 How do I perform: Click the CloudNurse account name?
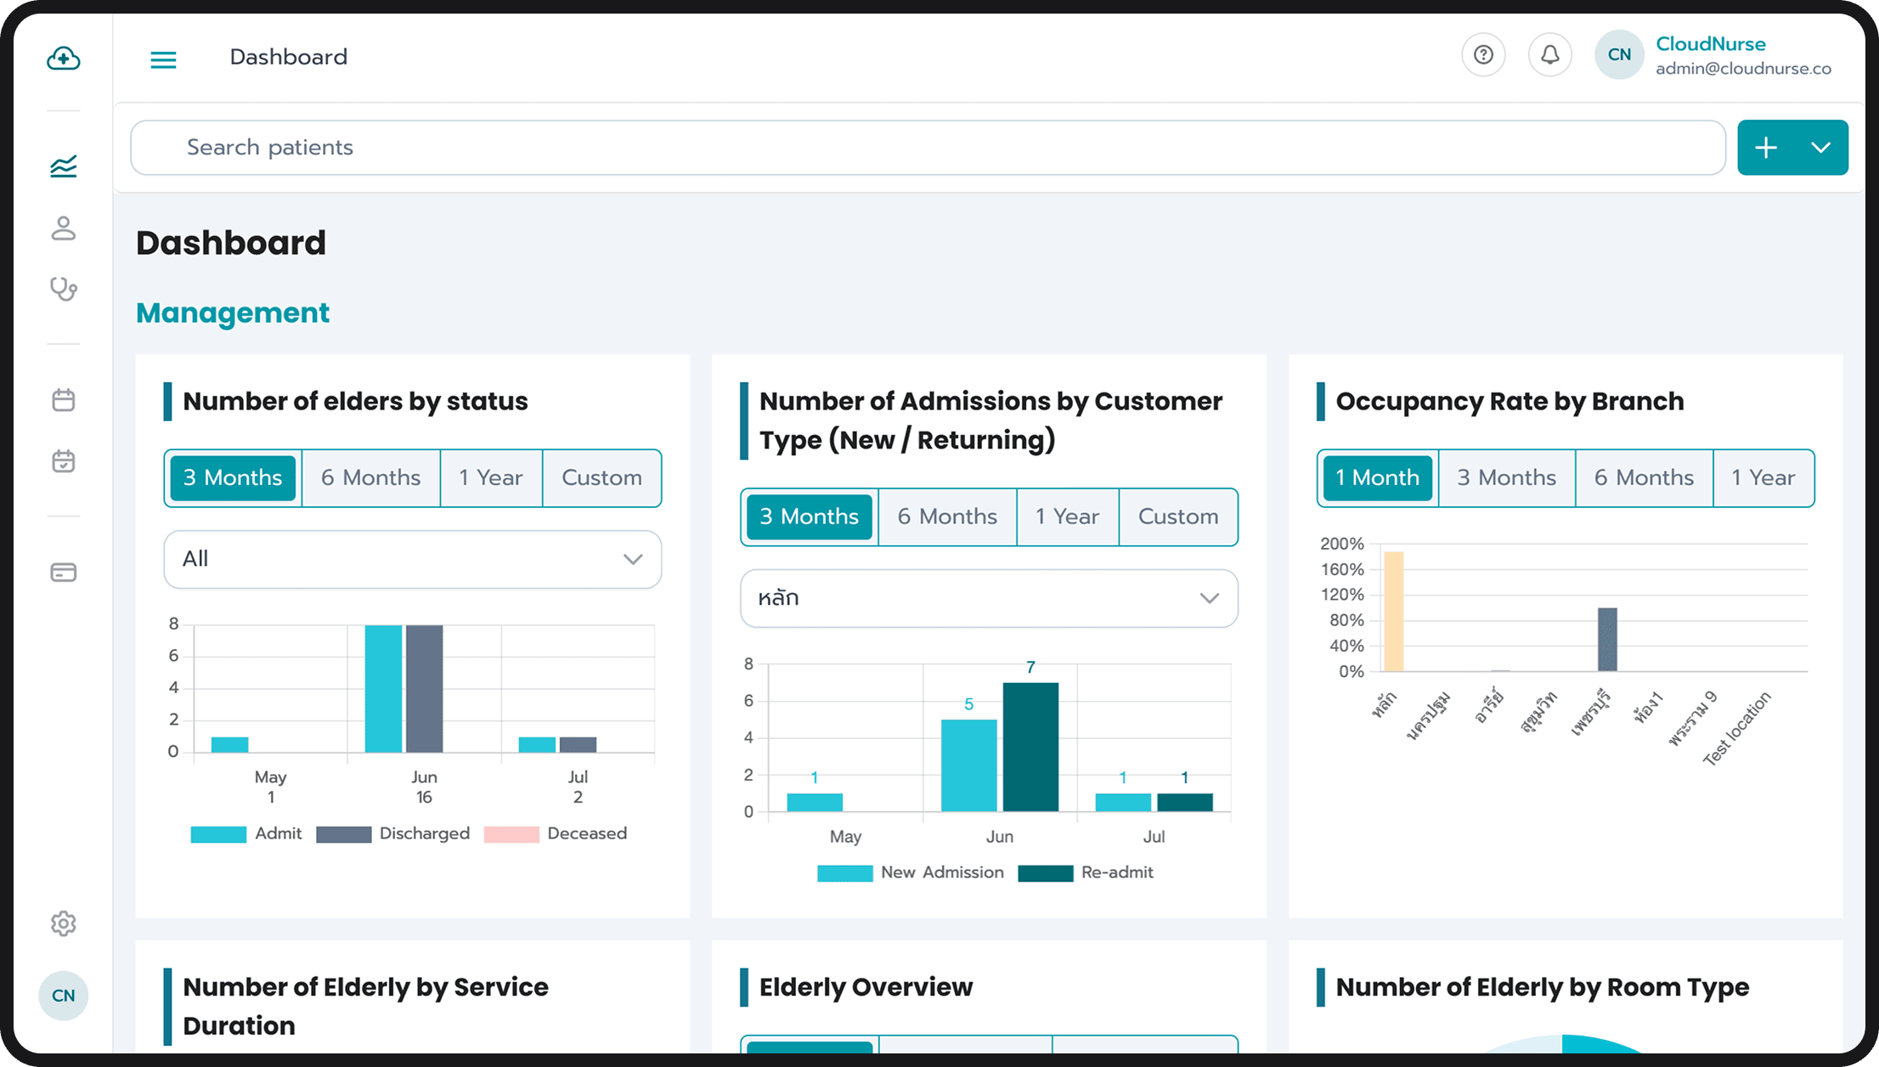(x=1711, y=44)
